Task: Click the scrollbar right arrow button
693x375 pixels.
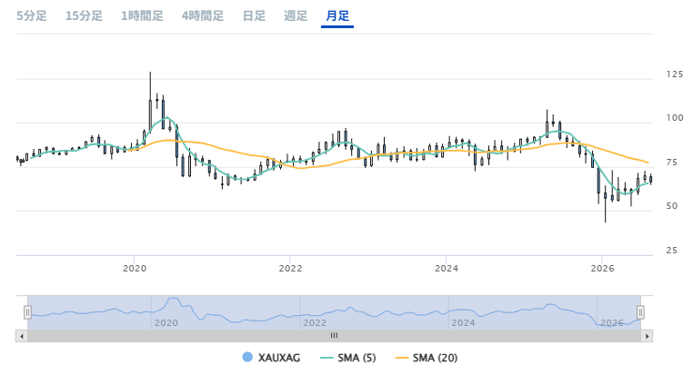Action: (x=647, y=336)
